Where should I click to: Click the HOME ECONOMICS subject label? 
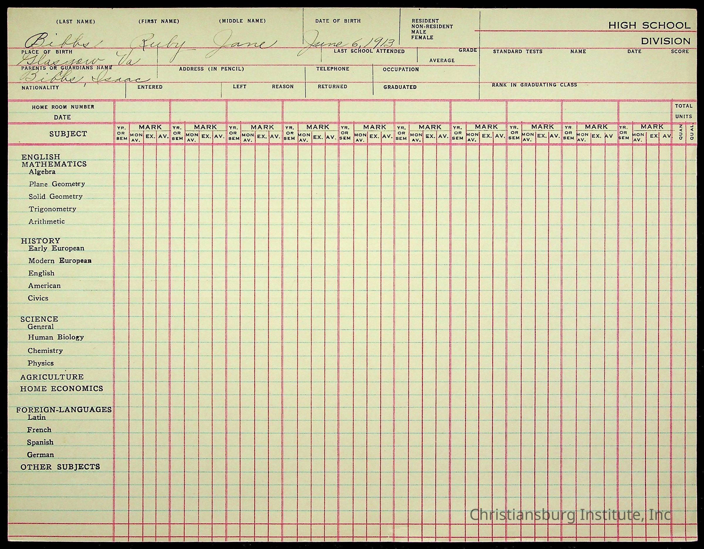[x=62, y=389]
